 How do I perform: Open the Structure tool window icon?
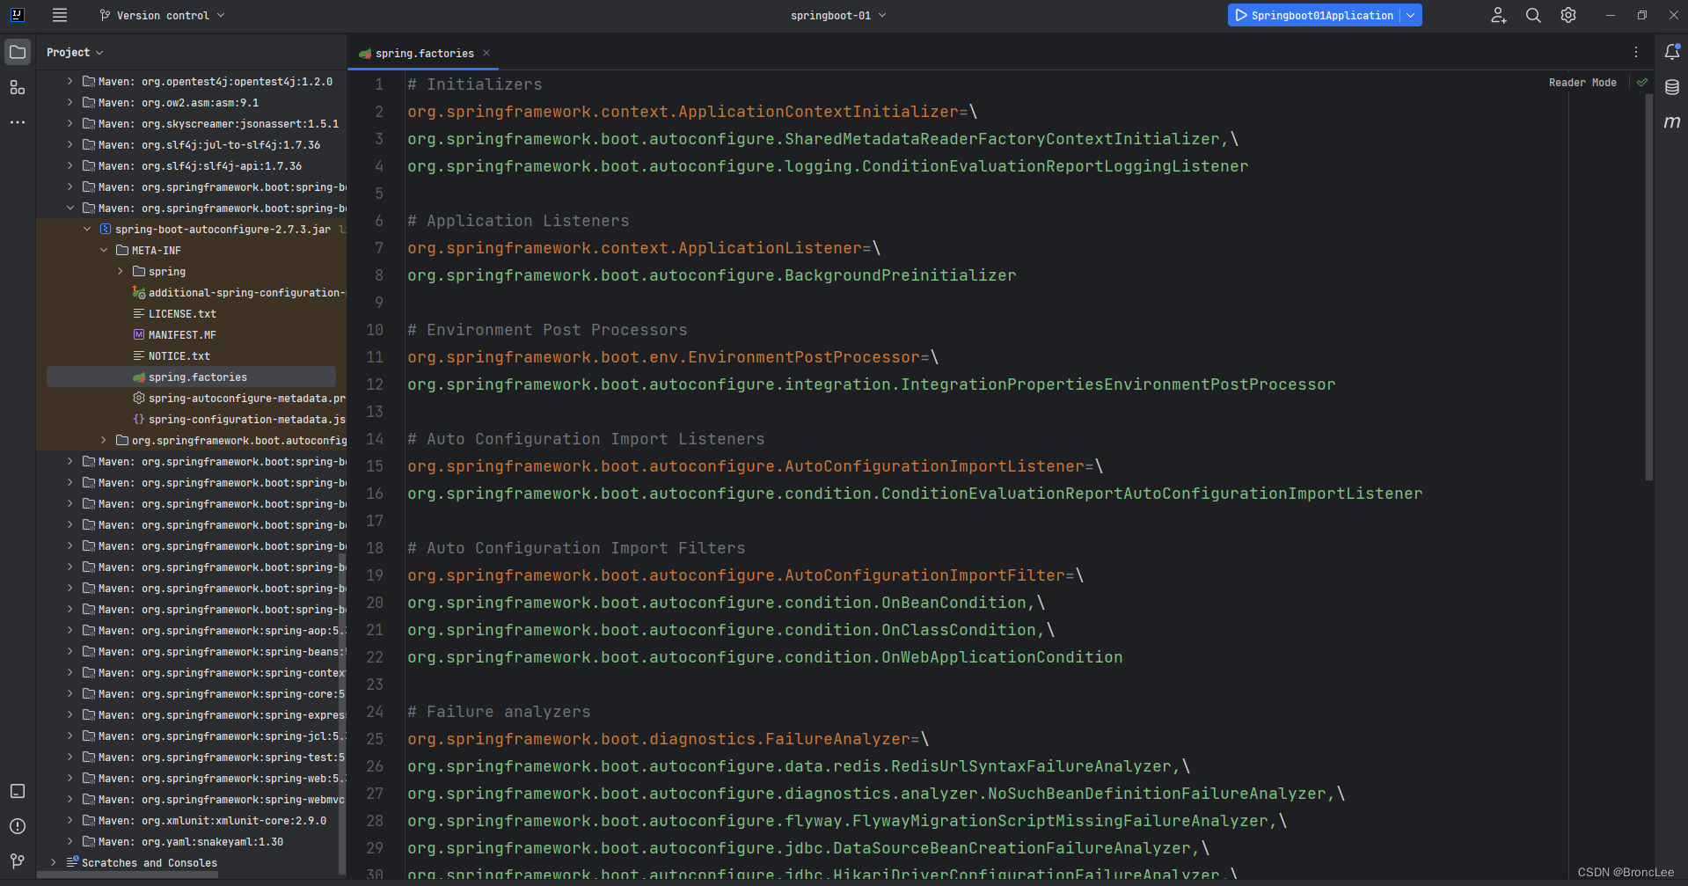tap(18, 87)
